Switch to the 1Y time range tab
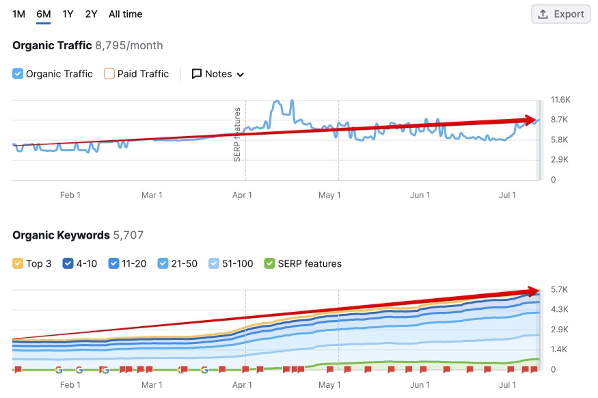This screenshot has height=398, width=598. pyautogui.click(x=67, y=14)
